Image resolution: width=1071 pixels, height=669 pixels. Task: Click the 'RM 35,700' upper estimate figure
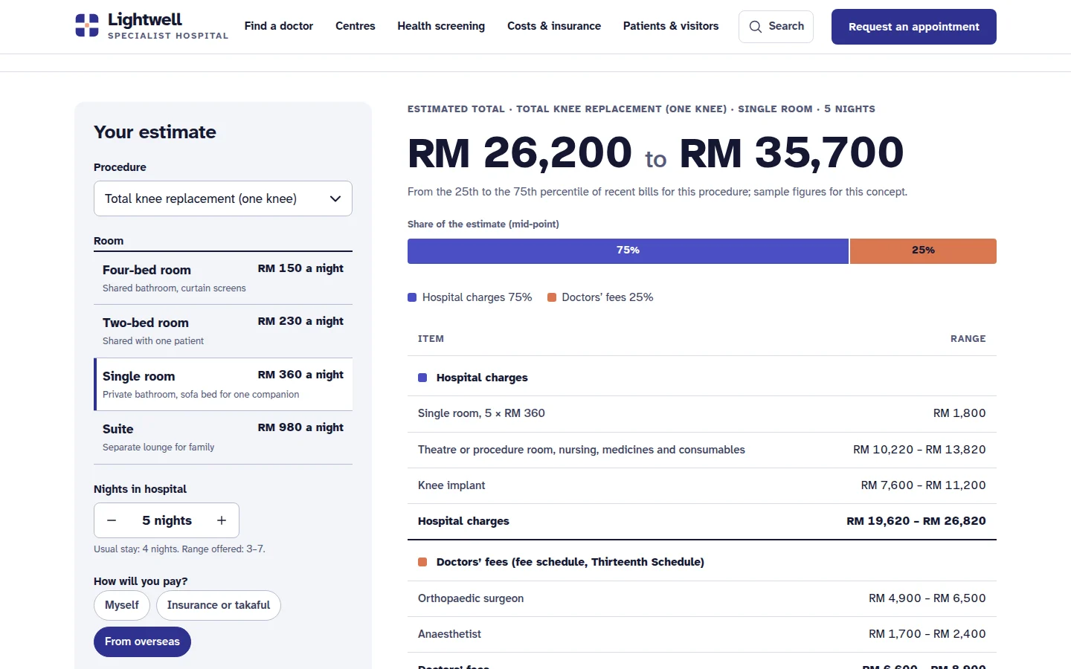point(791,152)
